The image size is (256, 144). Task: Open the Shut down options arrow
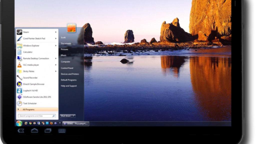coord(74,116)
